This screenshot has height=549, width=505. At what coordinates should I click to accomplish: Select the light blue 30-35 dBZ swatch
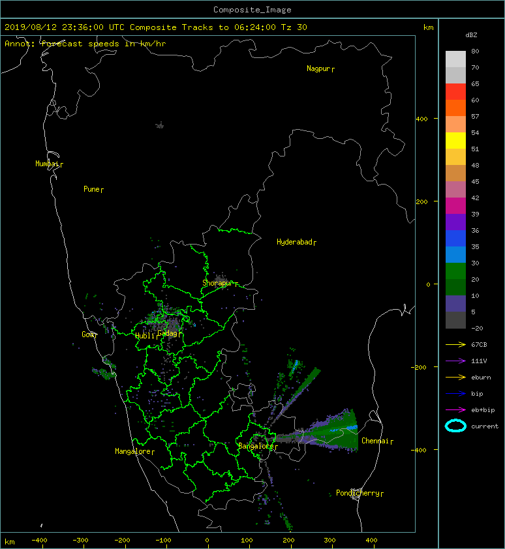pos(455,254)
